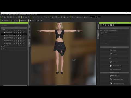Choose the Select arrow tool
Screen dimensions: 131x98
[38, 17]
